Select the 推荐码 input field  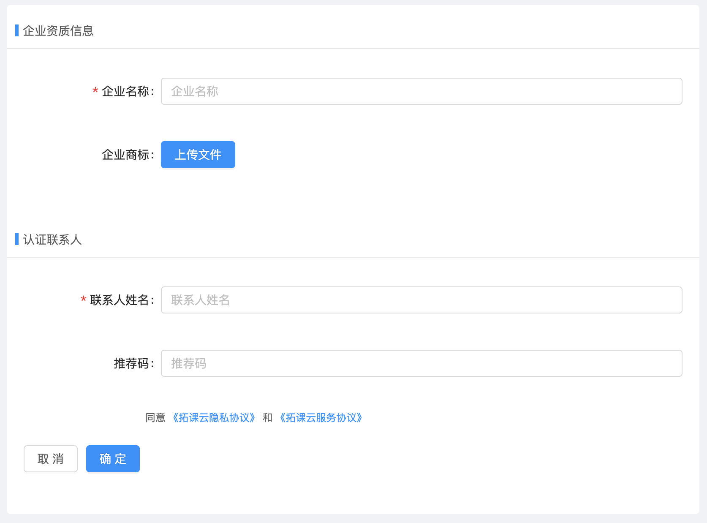421,363
